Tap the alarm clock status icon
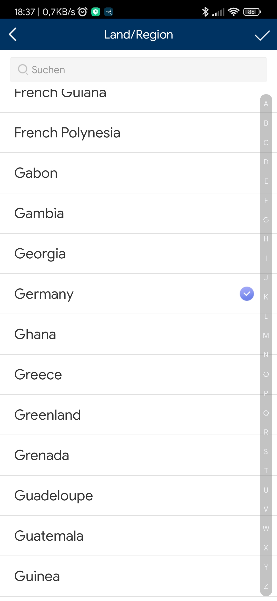The width and height of the screenshot is (277, 601). click(x=83, y=12)
